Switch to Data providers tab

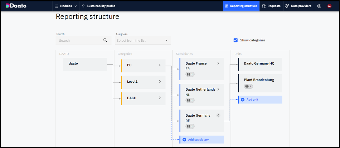point(298,6)
